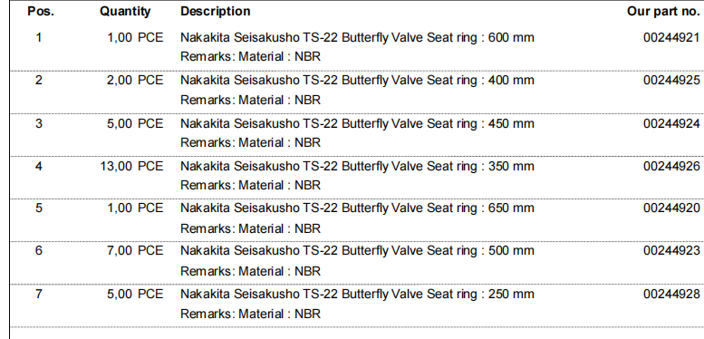
Task: Click the 250 mm seat ring description
Action: [x=357, y=294]
